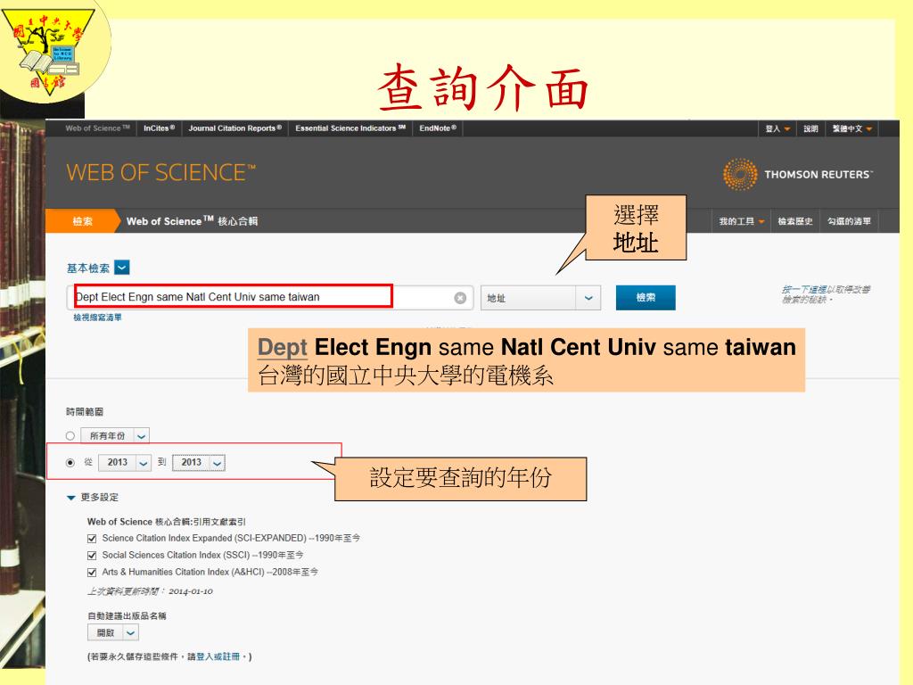This screenshot has height=685, width=913.
Task: Select the orange 檢索 tab
Action: [x=82, y=221]
